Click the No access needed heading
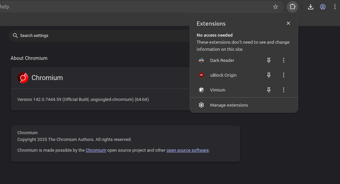Image resolution: width=340 pixels, height=184 pixels. (215, 35)
